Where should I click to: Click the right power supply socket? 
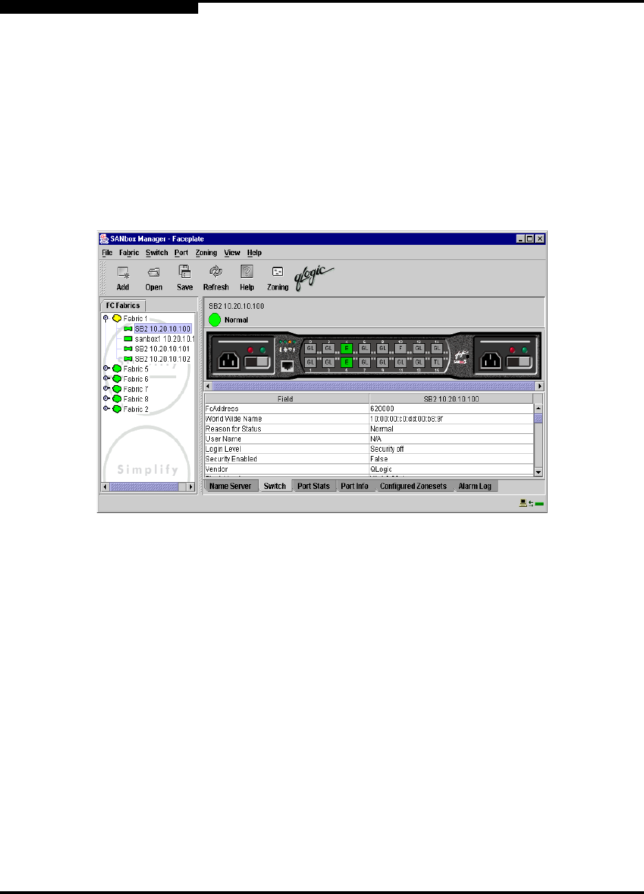click(491, 361)
